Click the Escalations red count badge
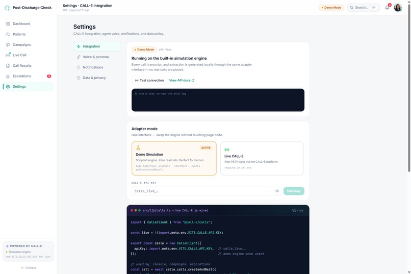Screen dimensions: 411x274 point(49,76)
